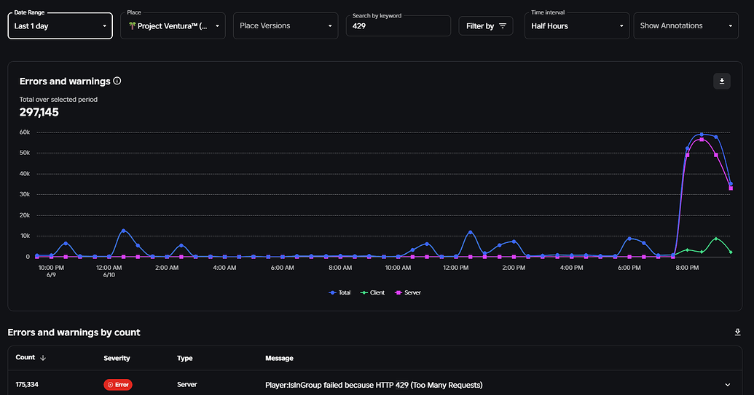Image resolution: width=754 pixels, height=395 pixels.
Task: Click the Server type cell
Action: click(187, 384)
